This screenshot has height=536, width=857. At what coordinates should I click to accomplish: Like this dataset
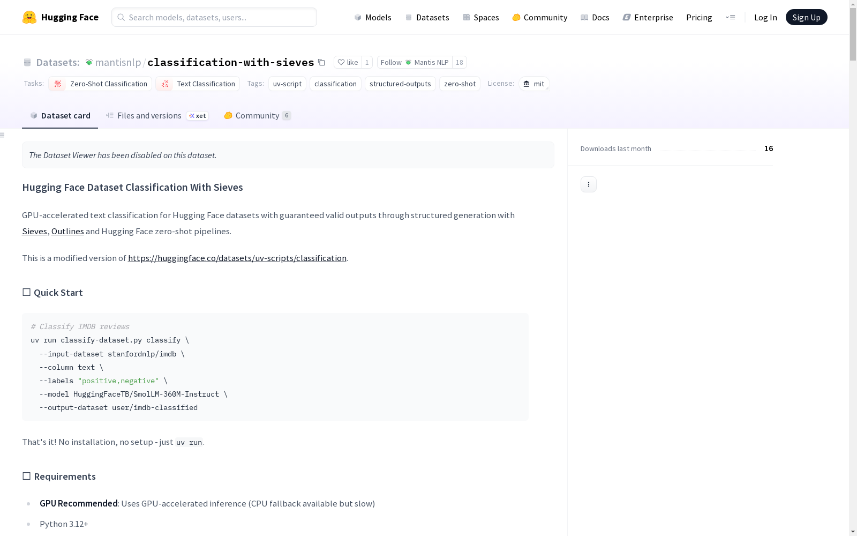click(348, 62)
